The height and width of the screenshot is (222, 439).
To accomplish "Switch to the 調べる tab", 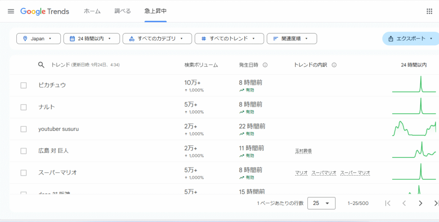I will [x=123, y=11].
